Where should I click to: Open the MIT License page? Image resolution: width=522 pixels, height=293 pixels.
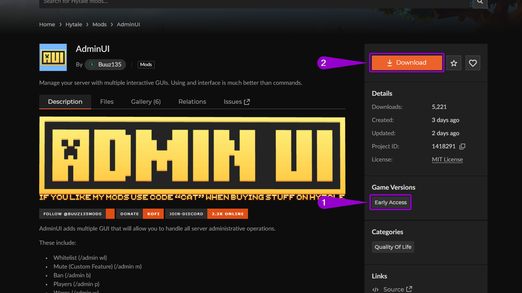[x=447, y=159]
